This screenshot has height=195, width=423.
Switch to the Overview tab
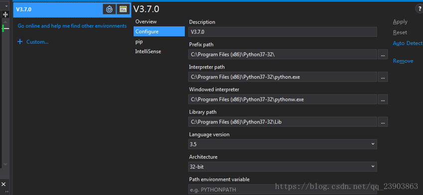146,21
